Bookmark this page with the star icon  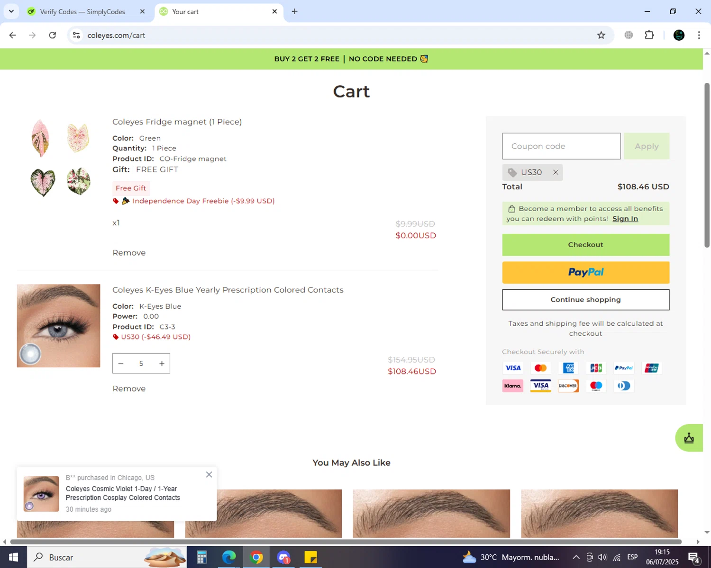[601, 35]
